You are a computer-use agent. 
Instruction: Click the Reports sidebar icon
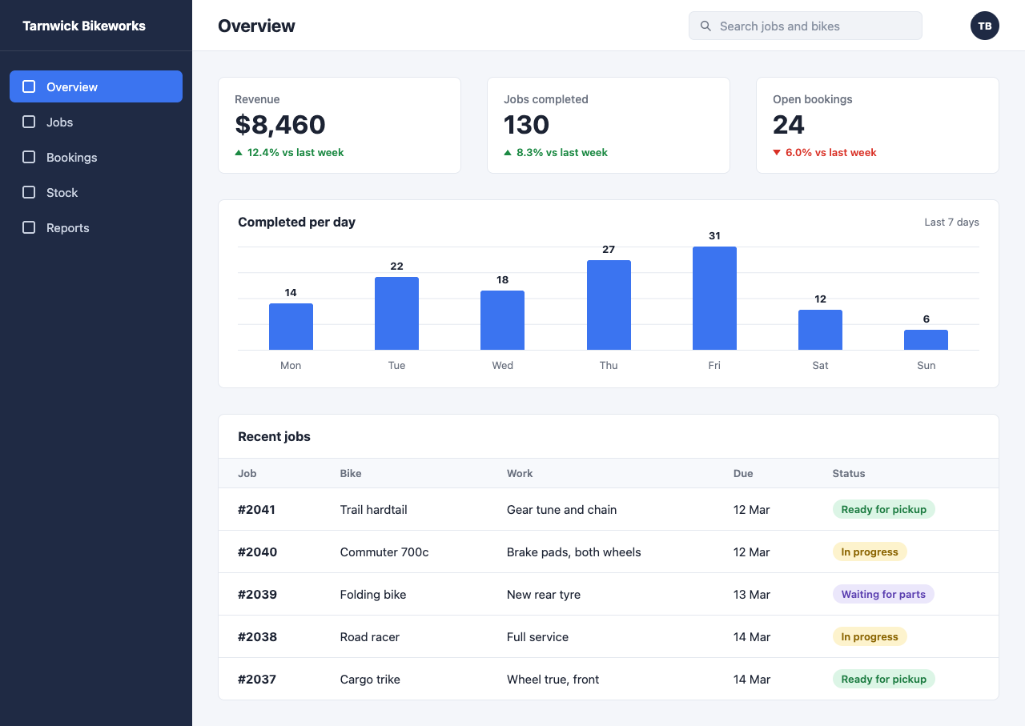[x=29, y=227]
